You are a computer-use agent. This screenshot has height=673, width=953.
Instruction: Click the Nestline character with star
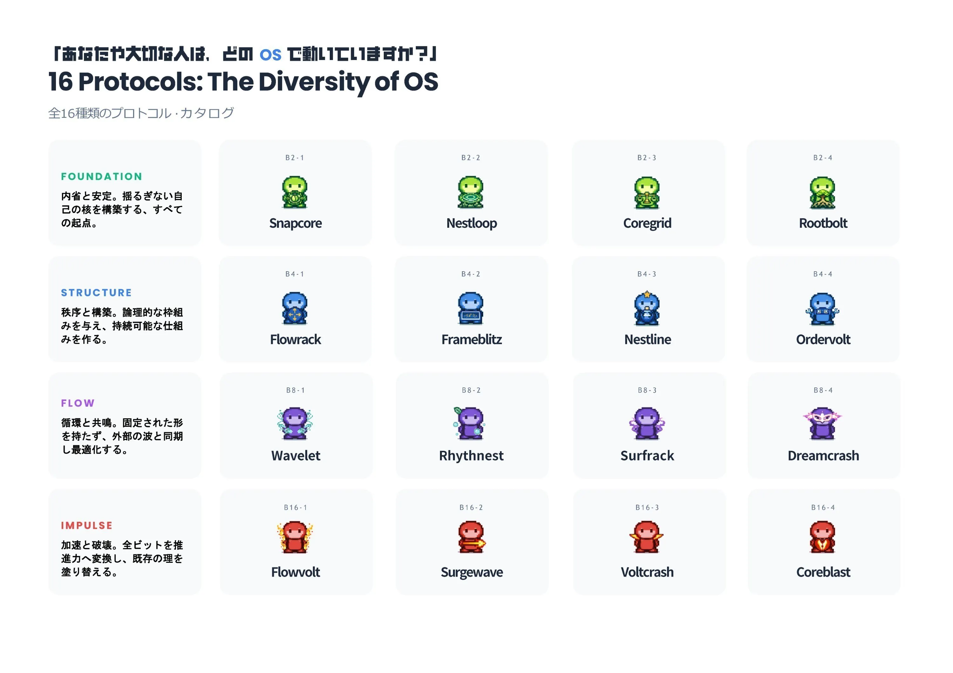[647, 309]
